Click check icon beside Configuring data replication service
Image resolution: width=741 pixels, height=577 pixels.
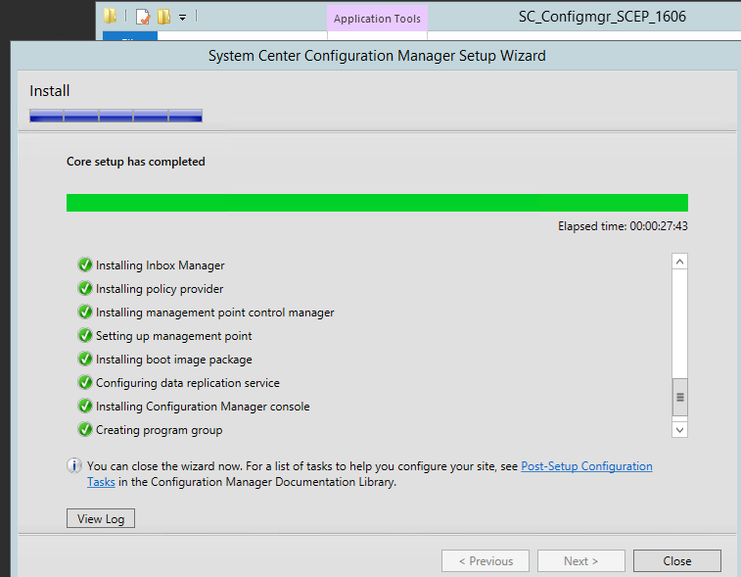[x=85, y=382]
